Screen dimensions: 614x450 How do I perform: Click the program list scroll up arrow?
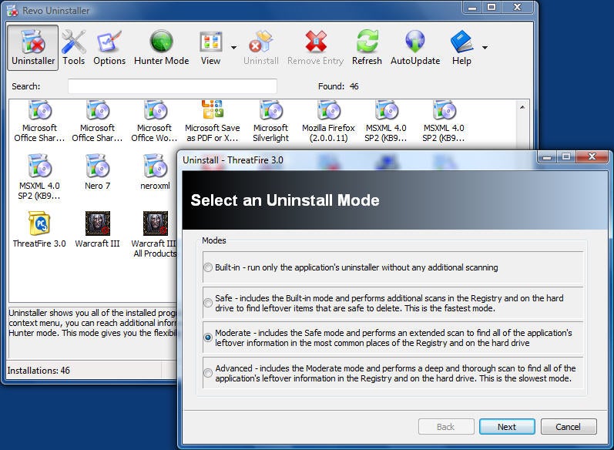click(522, 107)
